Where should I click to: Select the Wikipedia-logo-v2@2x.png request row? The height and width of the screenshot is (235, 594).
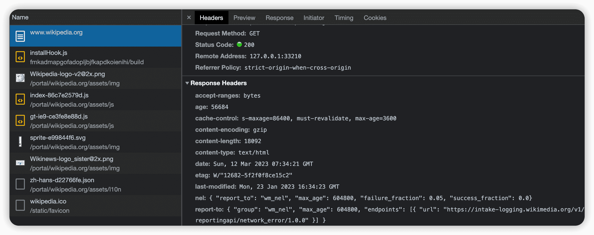(x=95, y=78)
